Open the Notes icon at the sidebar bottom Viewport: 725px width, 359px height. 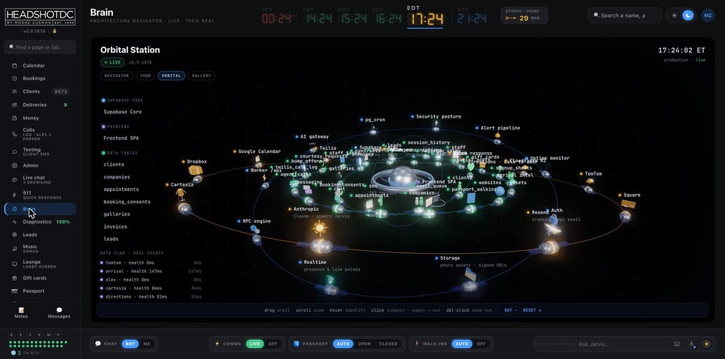[21, 310]
